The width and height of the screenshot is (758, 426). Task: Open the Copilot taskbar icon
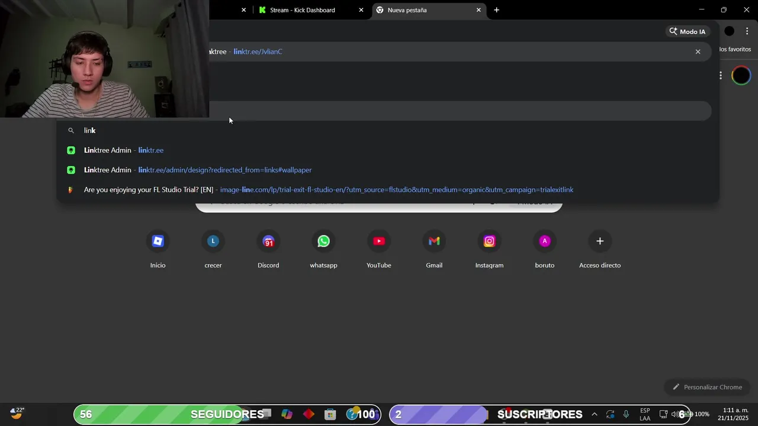pos(287,414)
